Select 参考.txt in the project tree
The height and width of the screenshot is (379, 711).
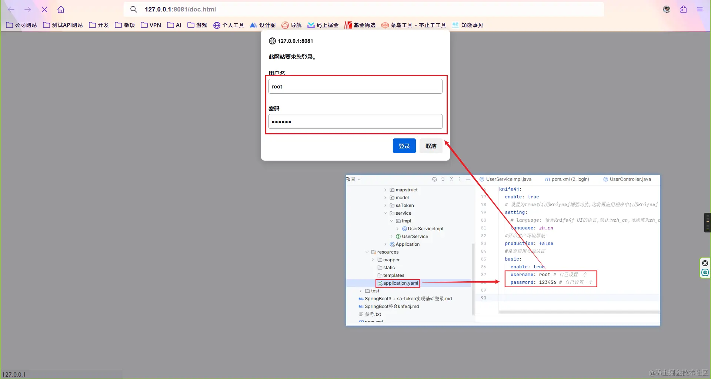point(370,314)
